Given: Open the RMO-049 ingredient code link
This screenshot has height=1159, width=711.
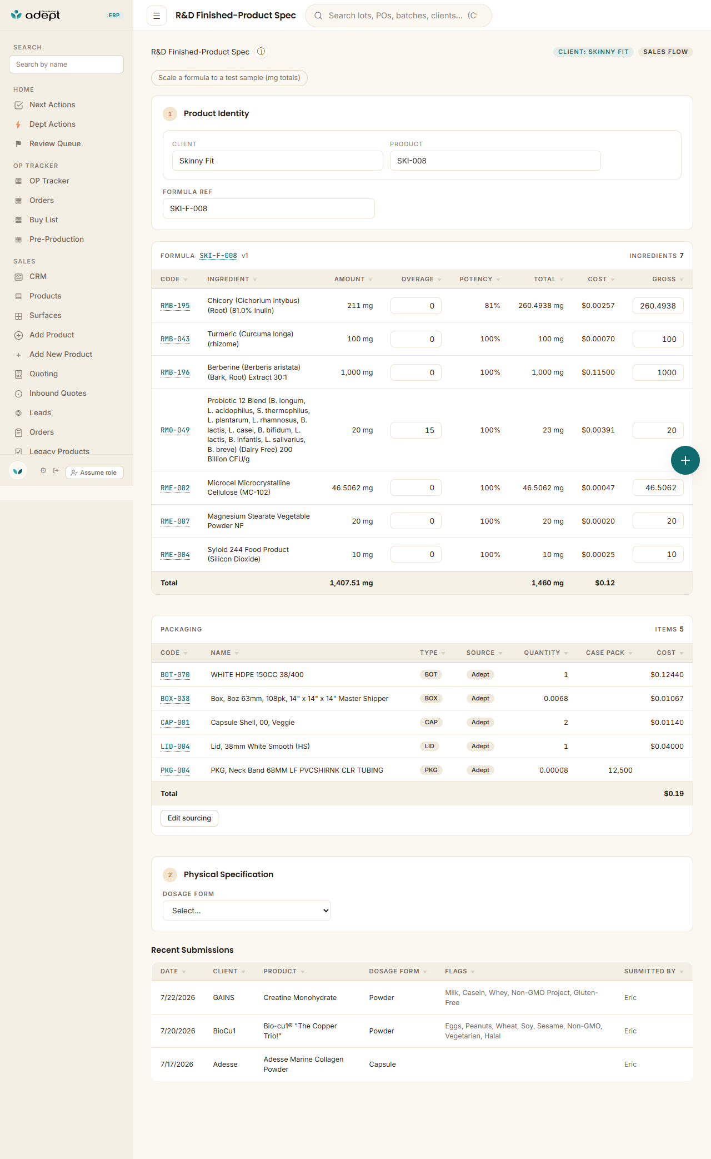Looking at the screenshot, I should [175, 430].
